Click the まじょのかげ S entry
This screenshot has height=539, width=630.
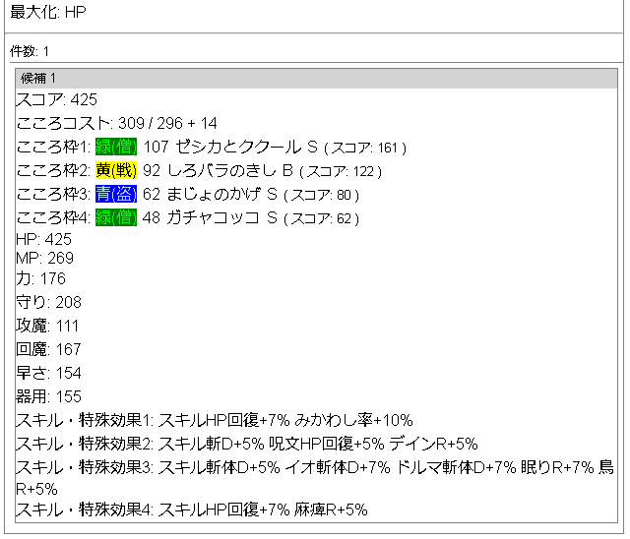(x=222, y=194)
